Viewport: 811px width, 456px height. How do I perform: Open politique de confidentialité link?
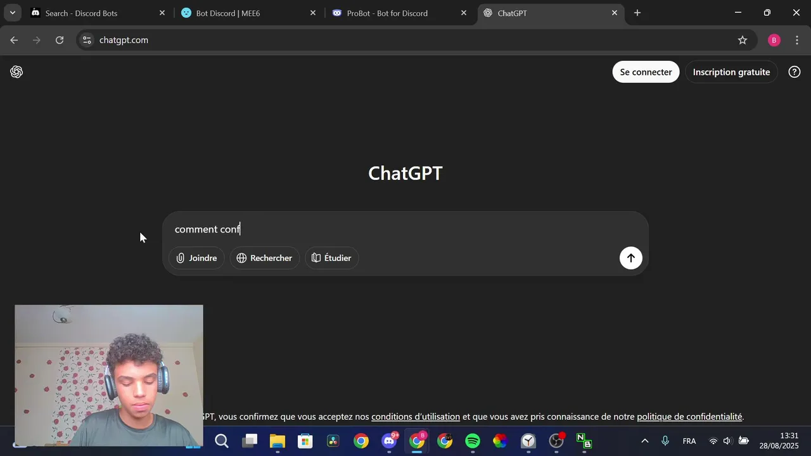689,417
